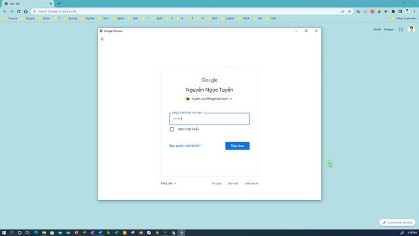The image size is (419, 236).
Task: Click taskbar clock showing time
Action: pos(412,233)
